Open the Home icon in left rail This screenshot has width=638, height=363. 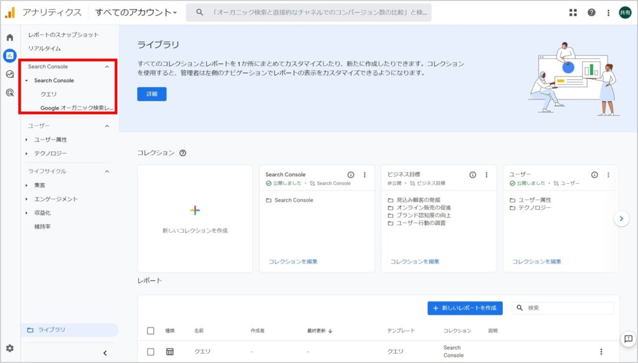(x=10, y=37)
